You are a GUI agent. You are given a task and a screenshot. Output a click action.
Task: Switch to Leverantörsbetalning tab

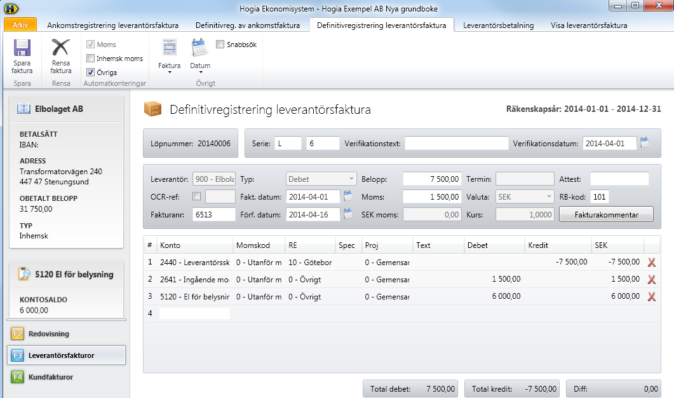tap(498, 25)
